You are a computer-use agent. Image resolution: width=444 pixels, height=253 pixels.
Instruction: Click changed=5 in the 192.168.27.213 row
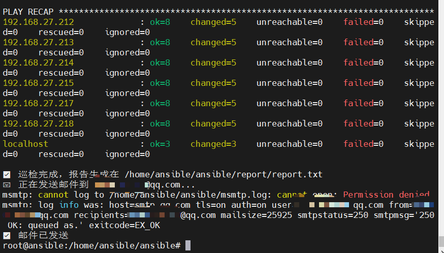tap(213, 43)
